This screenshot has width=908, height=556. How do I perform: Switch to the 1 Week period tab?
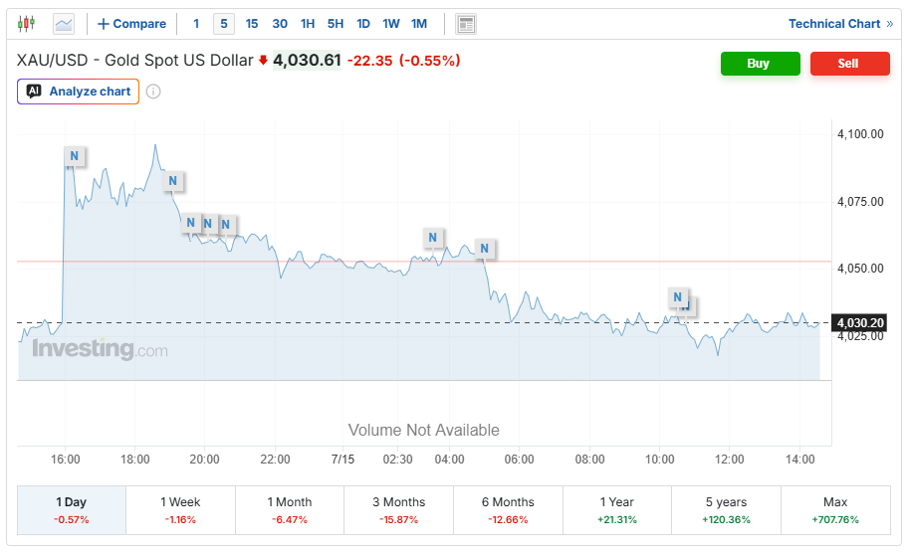pos(180,510)
